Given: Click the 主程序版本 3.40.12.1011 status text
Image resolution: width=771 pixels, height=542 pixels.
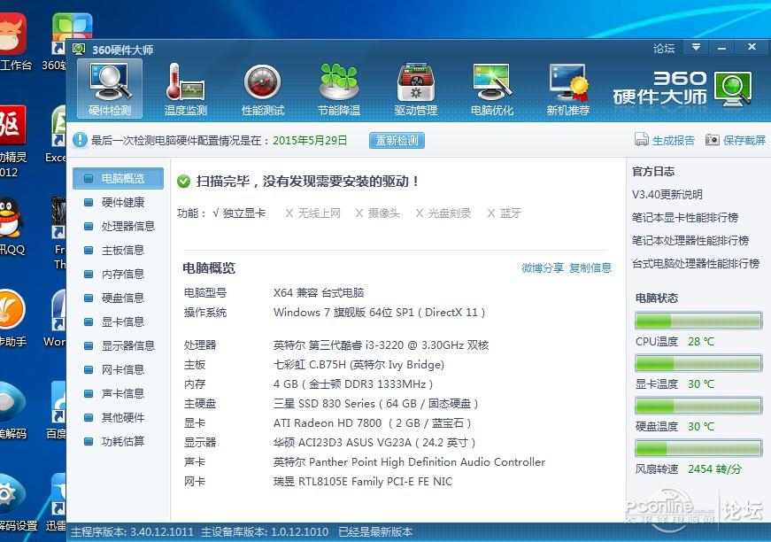Looking at the screenshot, I should [132, 531].
